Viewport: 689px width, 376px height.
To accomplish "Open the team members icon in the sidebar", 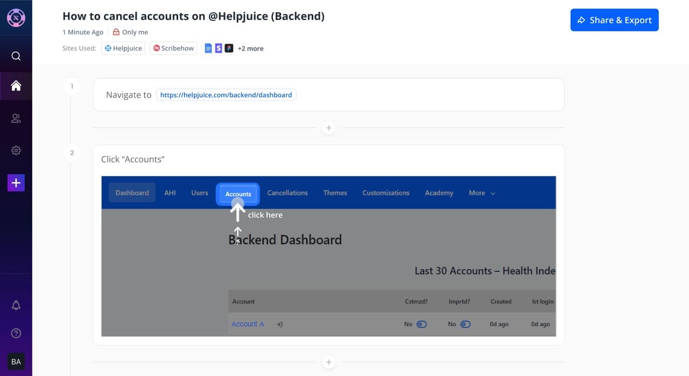I will [x=16, y=118].
